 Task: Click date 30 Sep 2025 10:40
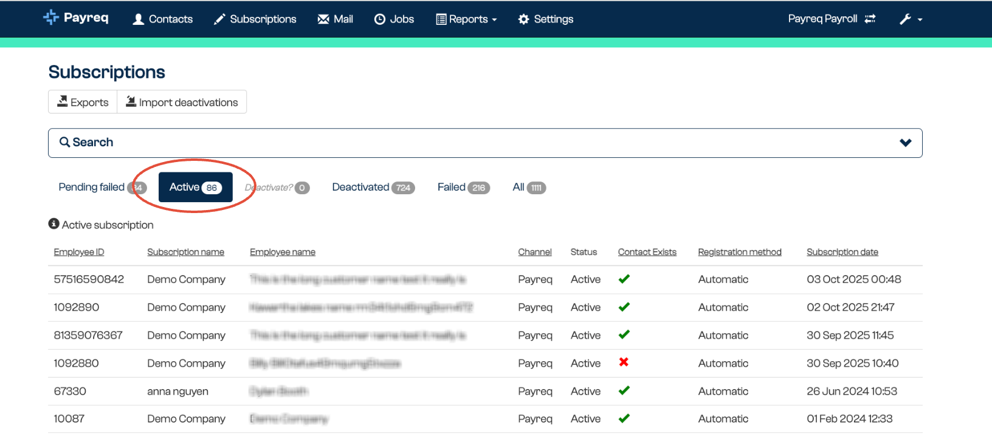(853, 363)
